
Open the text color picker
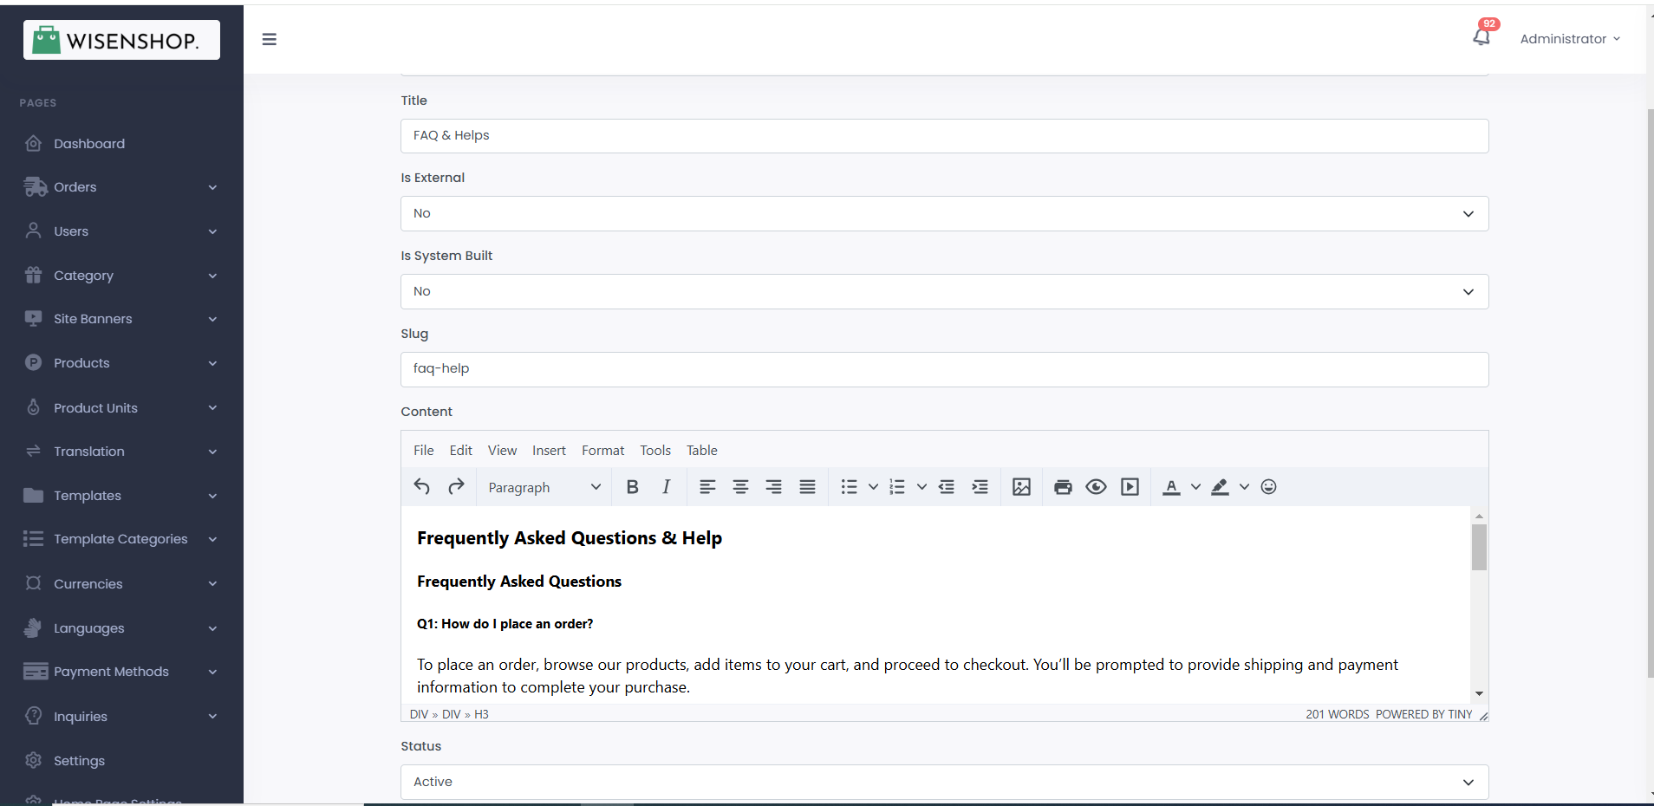1172,486
